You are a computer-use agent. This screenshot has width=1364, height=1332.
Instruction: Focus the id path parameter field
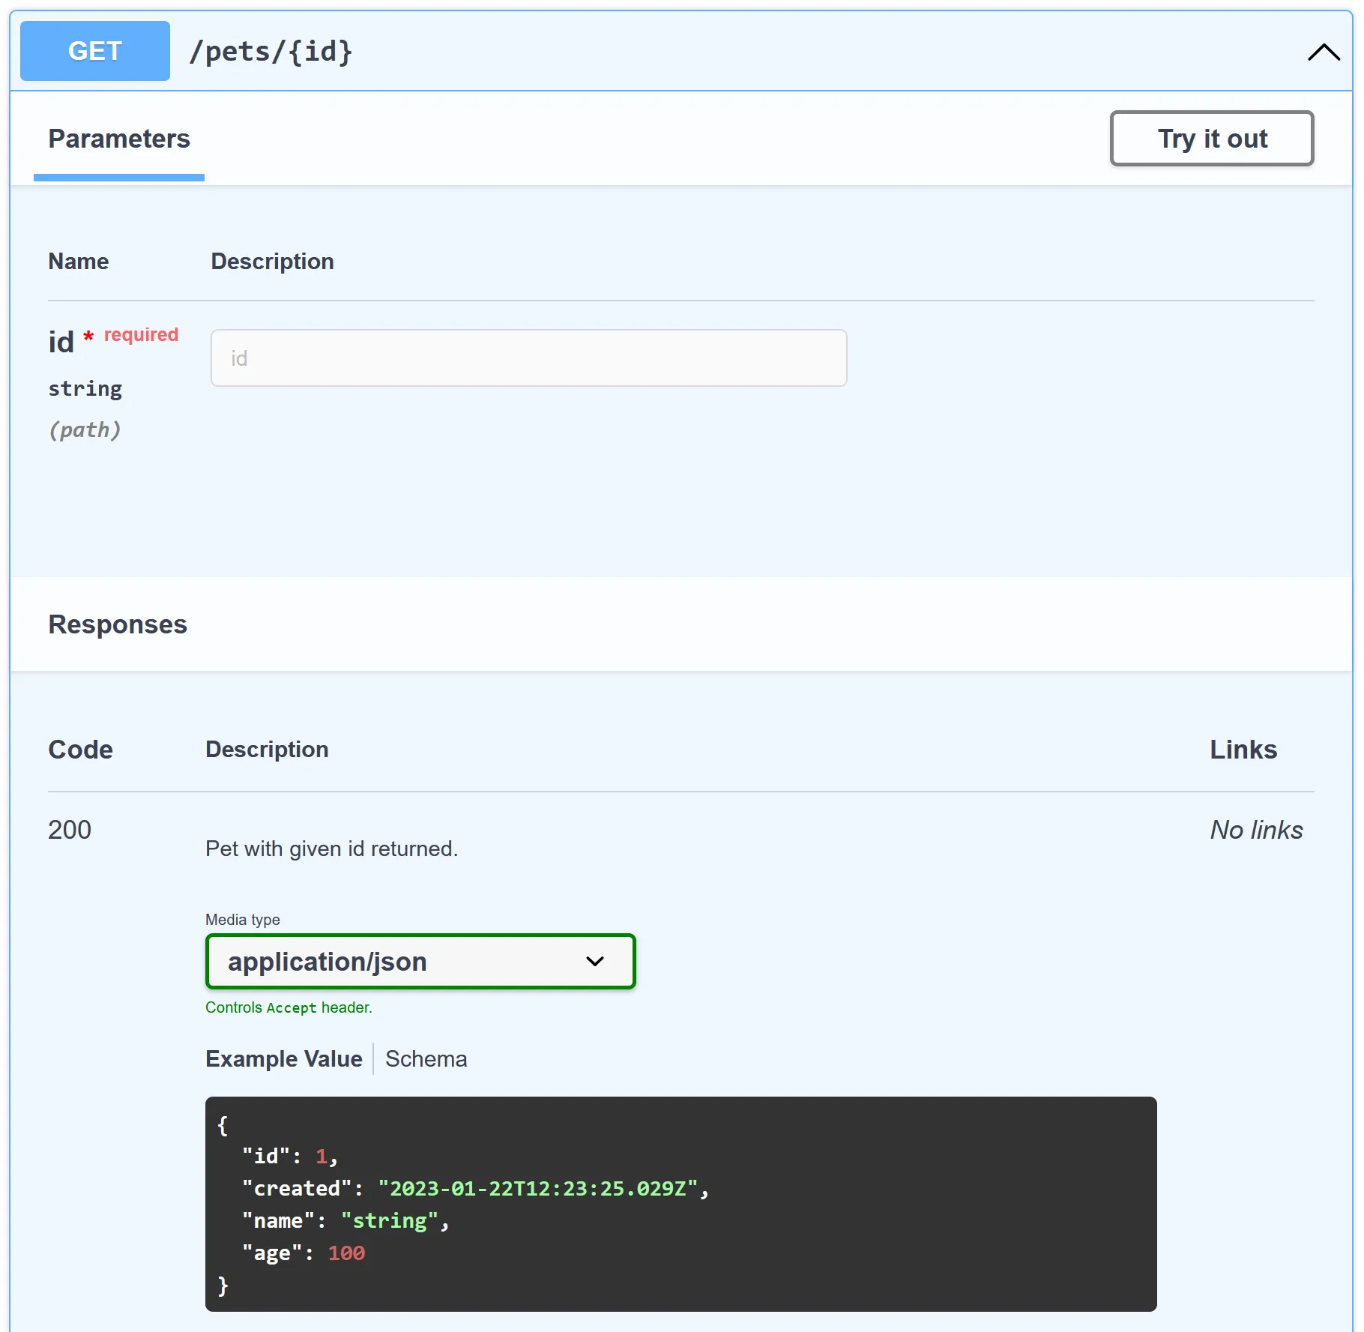[x=528, y=358]
